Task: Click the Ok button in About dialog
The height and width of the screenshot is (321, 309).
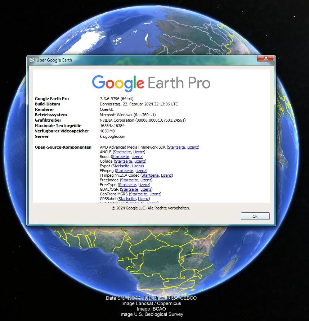Action: point(255,216)
